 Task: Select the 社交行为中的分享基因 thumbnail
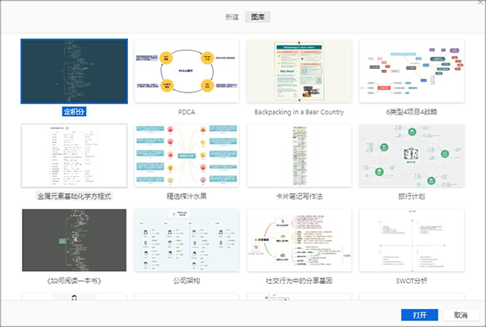tap(299, 240)
